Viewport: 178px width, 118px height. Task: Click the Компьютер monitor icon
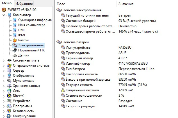pos(10,15)
